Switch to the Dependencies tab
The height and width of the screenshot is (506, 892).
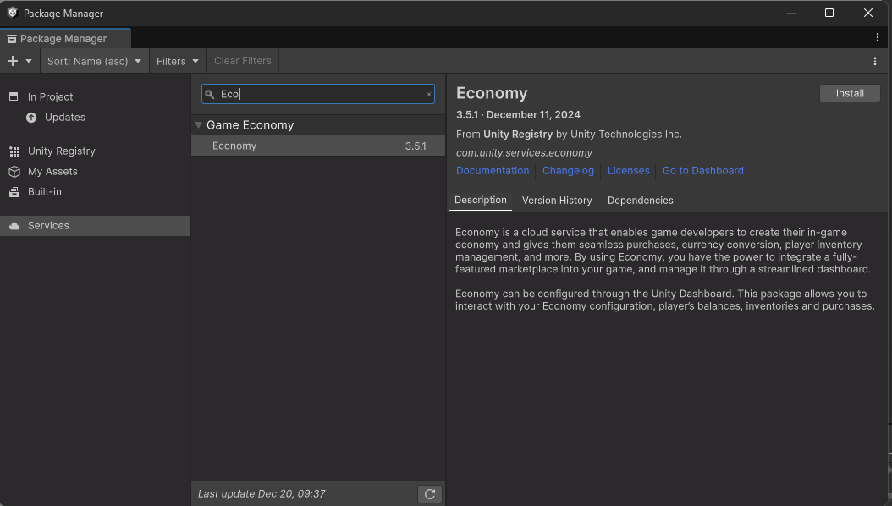pos(641,201)
